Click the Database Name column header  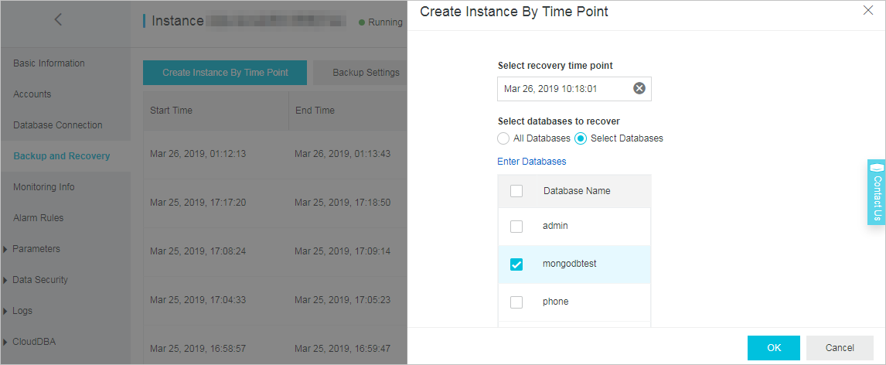pos(577,191)
